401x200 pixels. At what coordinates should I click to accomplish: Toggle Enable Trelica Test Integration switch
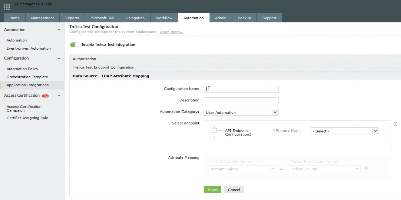75,45
